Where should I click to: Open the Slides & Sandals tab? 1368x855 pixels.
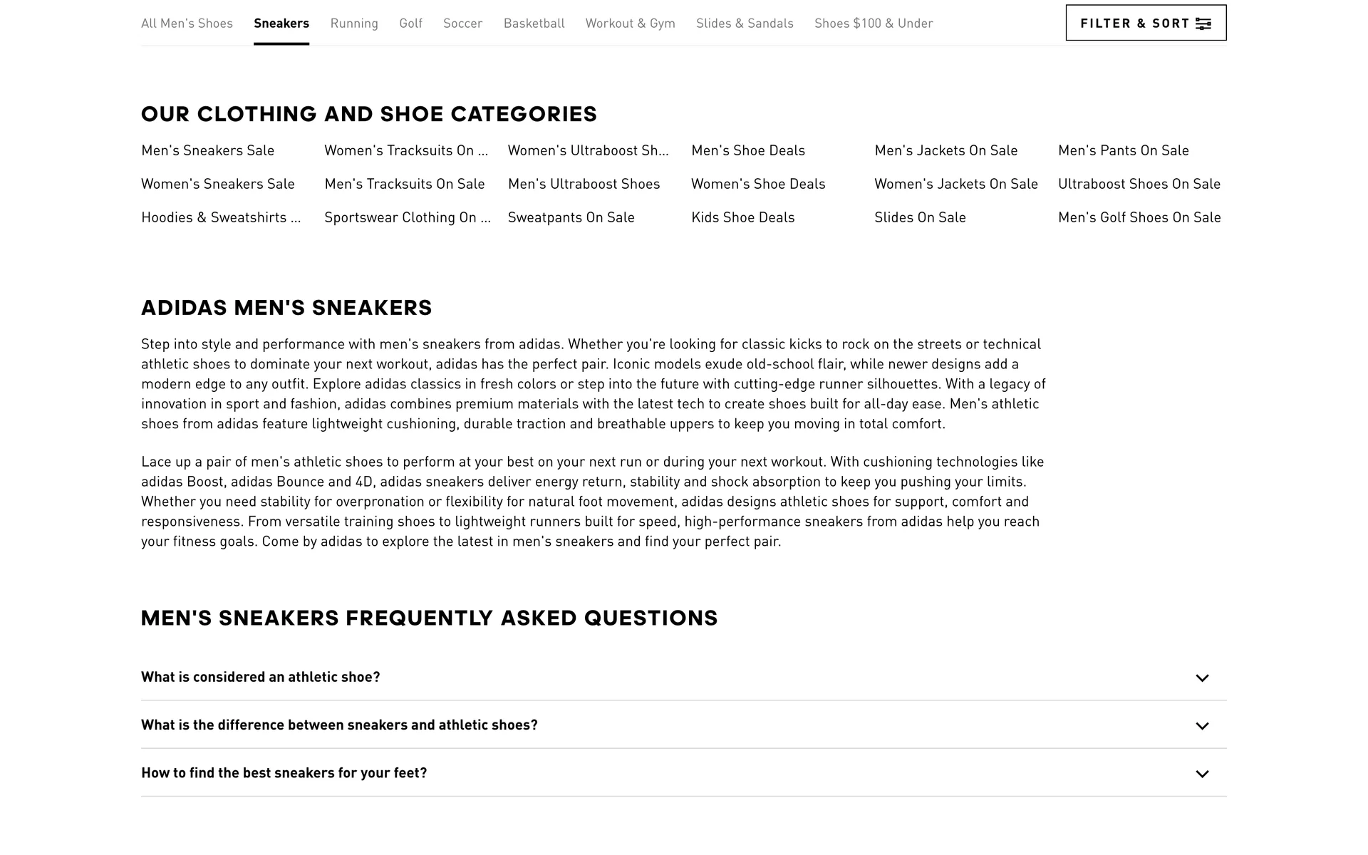(745, 24)
